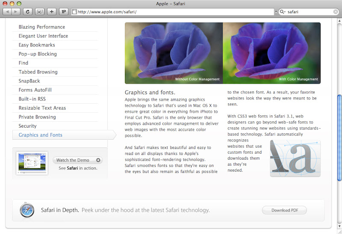Click the vertical scrollbar thumb
The height and width of the screenshot is (234, 342).
pos(339,137)
